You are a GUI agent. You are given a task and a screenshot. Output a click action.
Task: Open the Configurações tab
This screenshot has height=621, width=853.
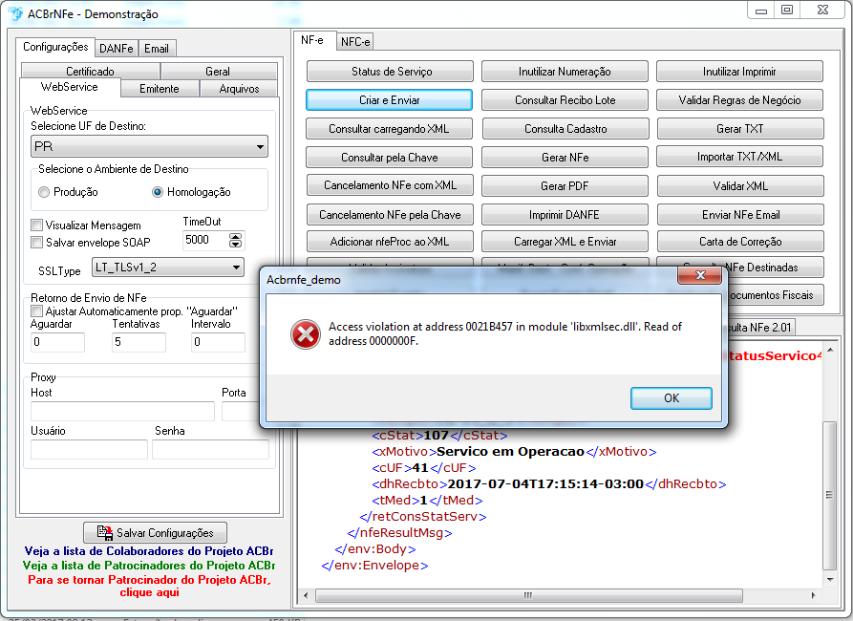[x=55, y=47]
